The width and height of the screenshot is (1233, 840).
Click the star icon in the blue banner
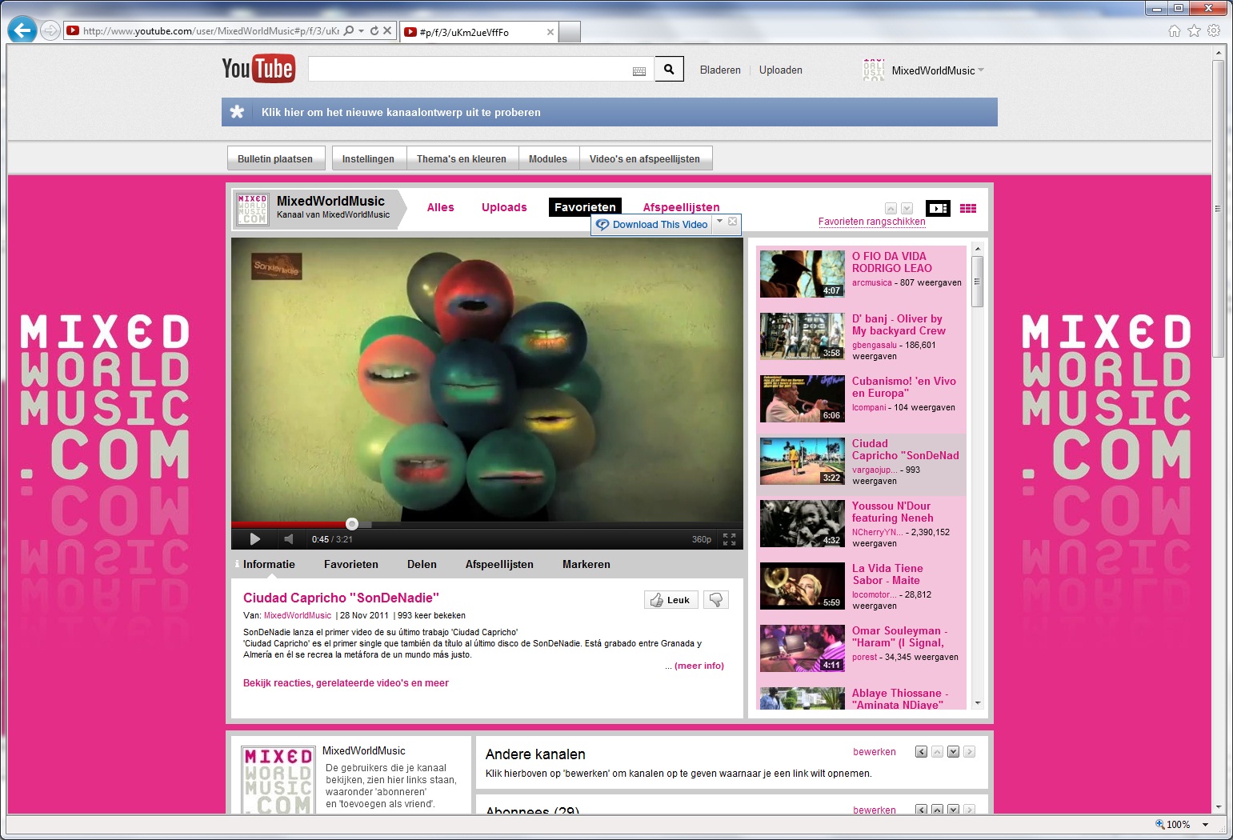(x=237, y=112)
